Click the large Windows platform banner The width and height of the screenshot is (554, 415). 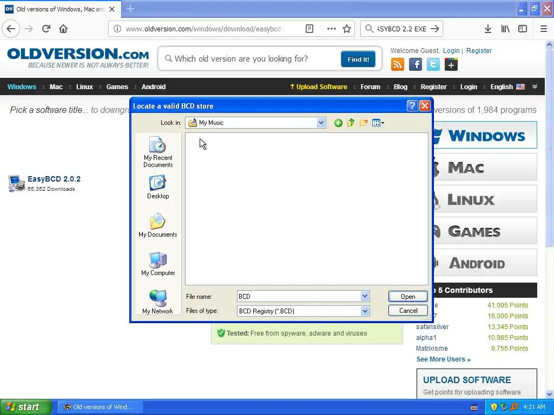(485, 135)
